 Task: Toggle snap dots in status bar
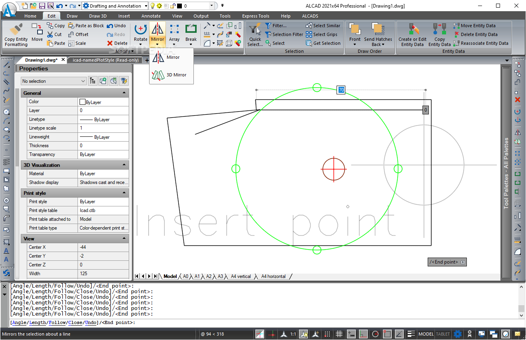coord(327,334)
